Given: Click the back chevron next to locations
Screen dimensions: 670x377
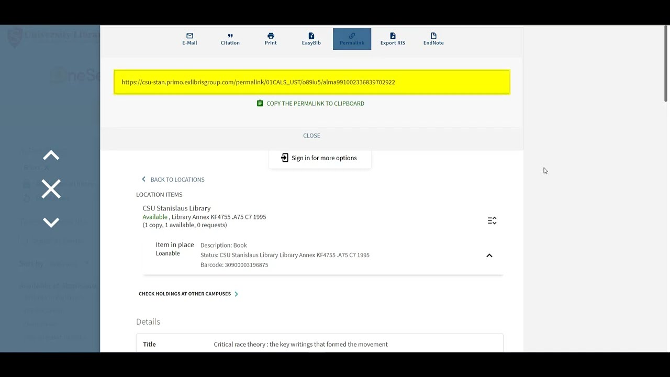Looking at the screenshot, I should pyautogui.click(x=143, y=180).
